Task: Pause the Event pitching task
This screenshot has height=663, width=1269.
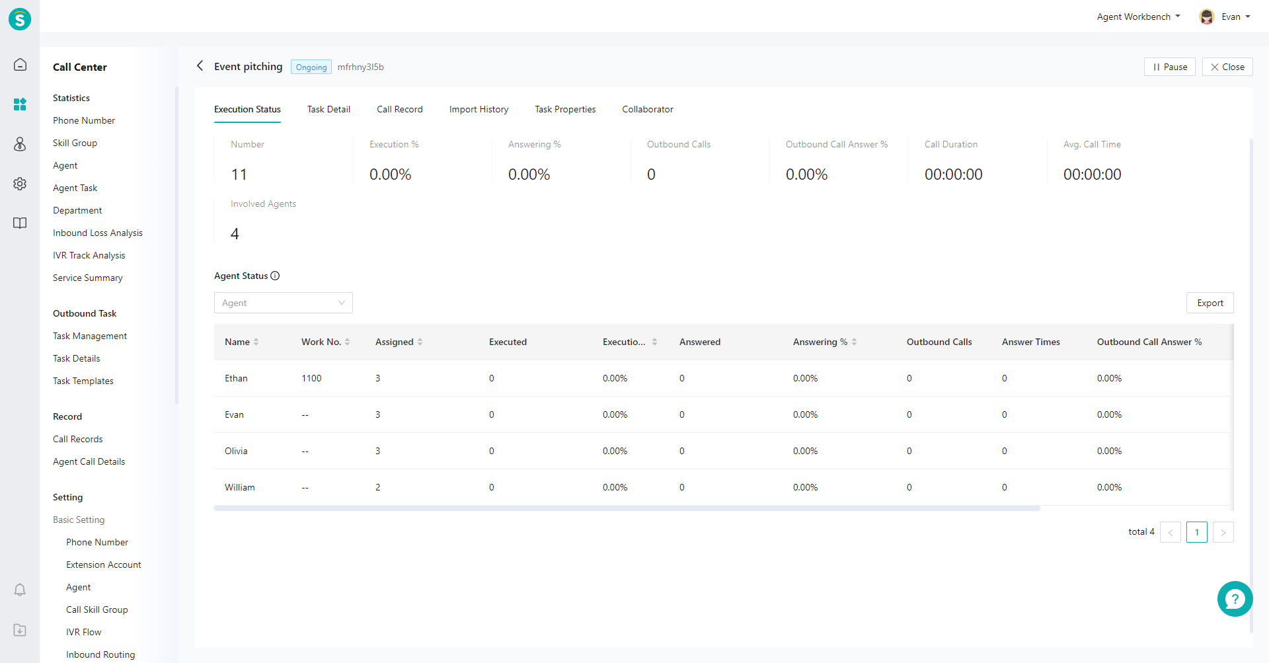Action: (x=1170, y=67)
